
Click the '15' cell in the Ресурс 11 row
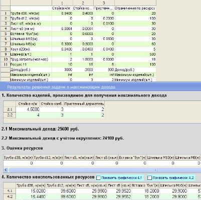coord(83,64)
